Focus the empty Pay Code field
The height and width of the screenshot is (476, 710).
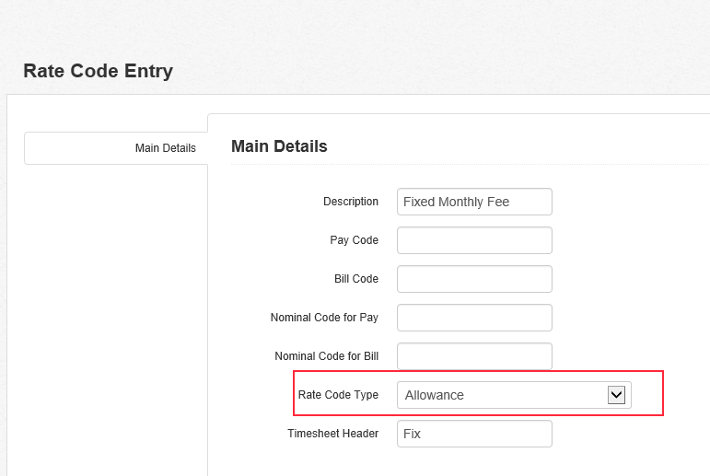tap(474, 240)
